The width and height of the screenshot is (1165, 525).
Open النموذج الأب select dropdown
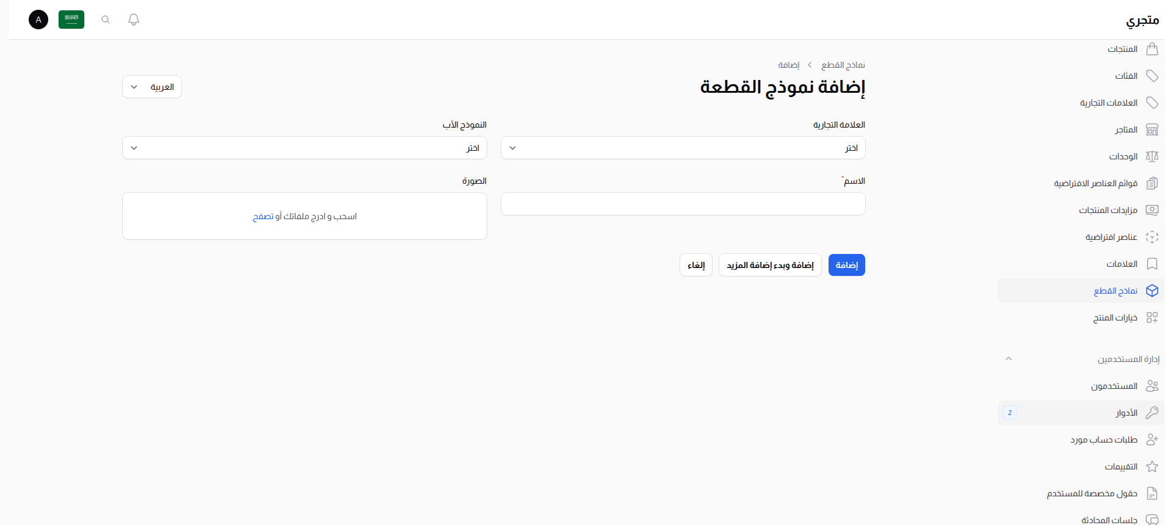pyautogui.click(x=305, y=148)
